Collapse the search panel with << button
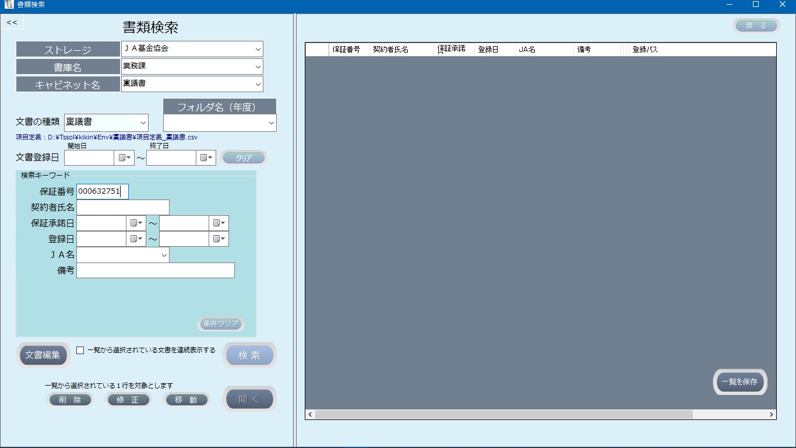 click(x=12, y=23)
